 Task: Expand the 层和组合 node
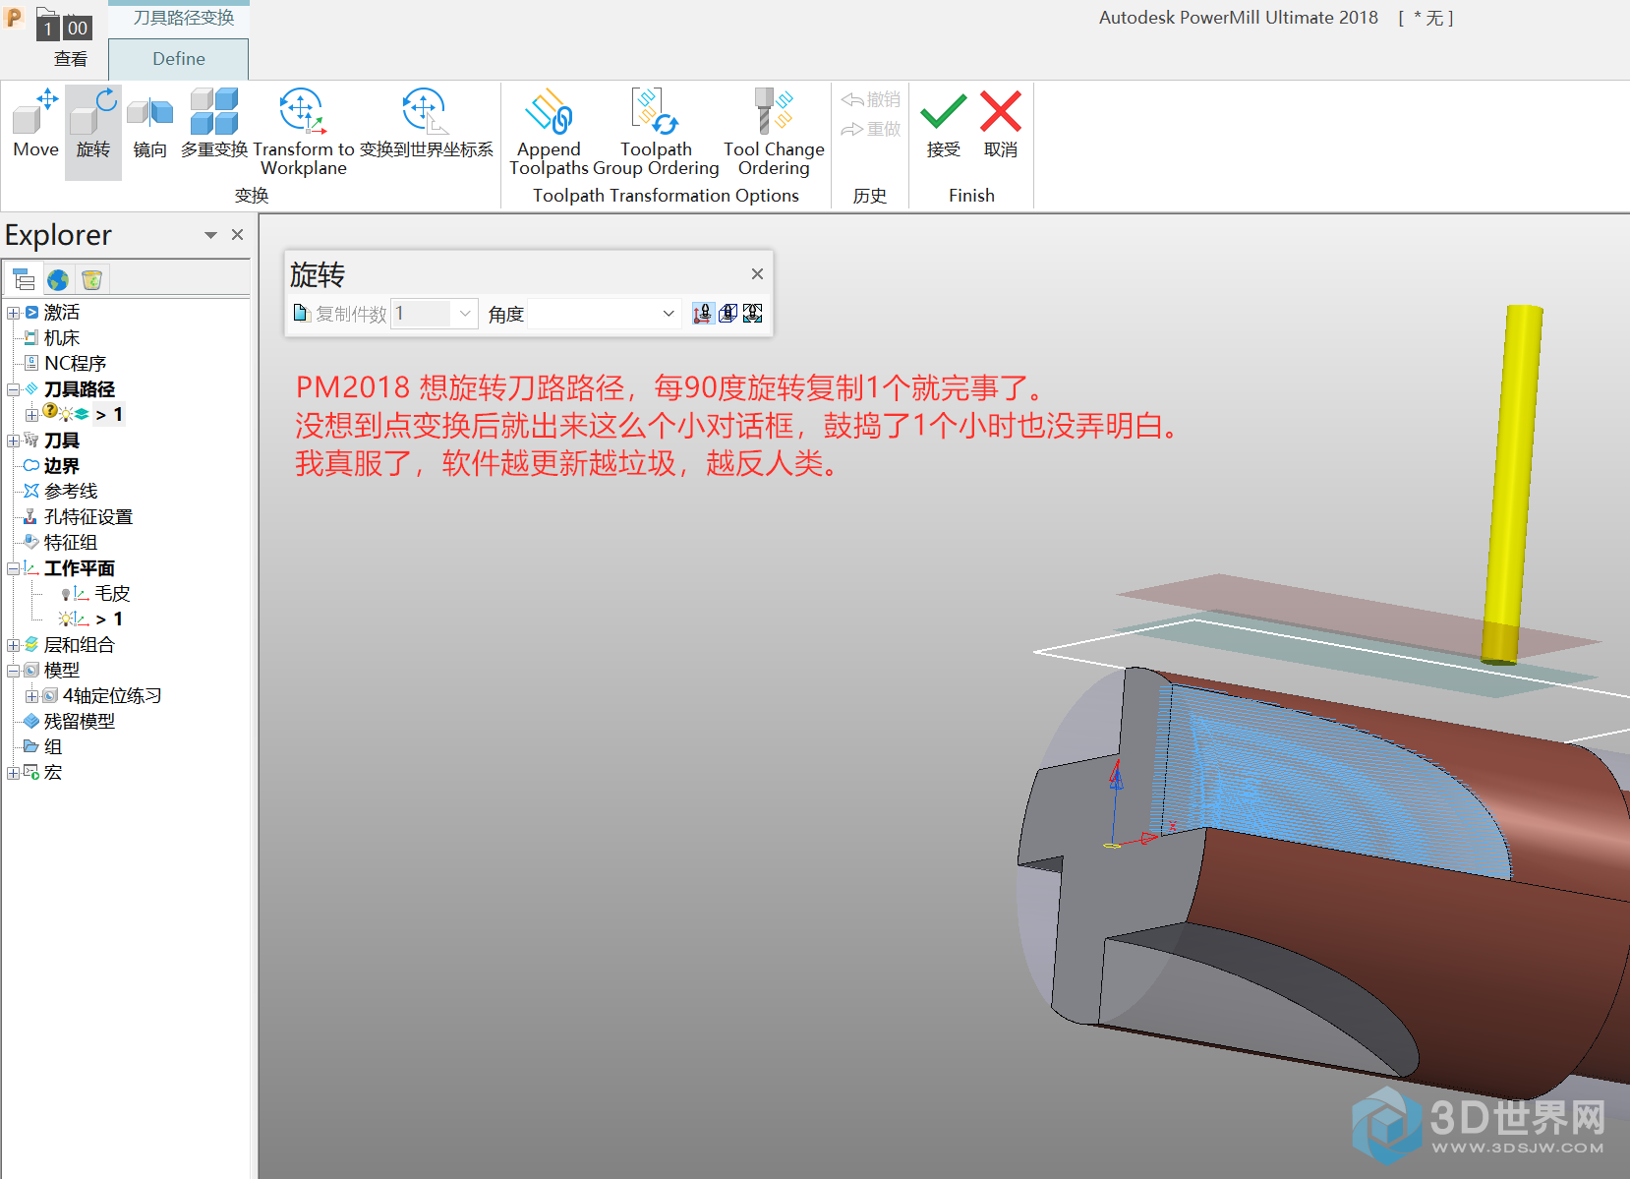pyautogui.click(x=13, y=645)
